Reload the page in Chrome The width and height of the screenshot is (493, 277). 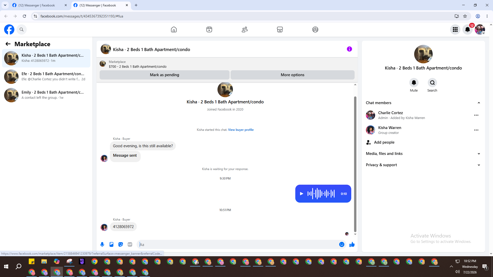point(24,16)
